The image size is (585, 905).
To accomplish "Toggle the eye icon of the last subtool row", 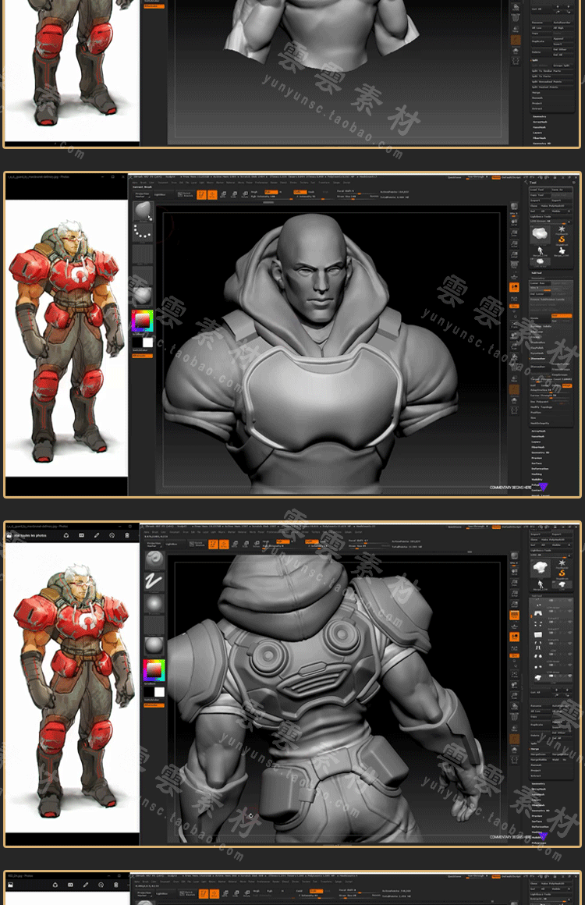I will click(x=570, y=676).
